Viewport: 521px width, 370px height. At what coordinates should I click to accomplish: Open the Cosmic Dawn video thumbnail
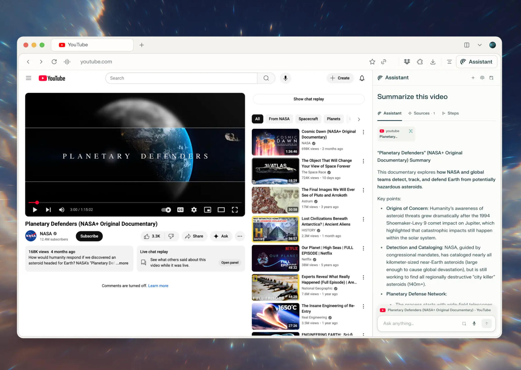[x=275, y=142]
